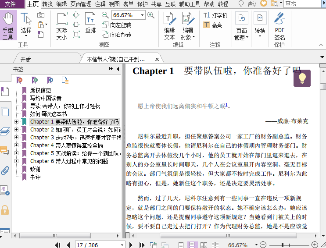Viewport: 326px width, 248px height.
Task: Click the lightbulb tips button
Action: click(302, 78)
